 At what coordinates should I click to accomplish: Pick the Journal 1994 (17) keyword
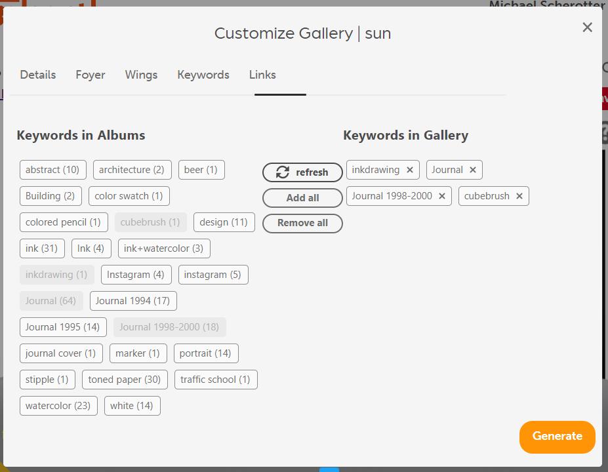click(x=133, y=301)
